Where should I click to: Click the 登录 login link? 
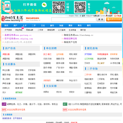pyautogui.click(x=83, y=16)
